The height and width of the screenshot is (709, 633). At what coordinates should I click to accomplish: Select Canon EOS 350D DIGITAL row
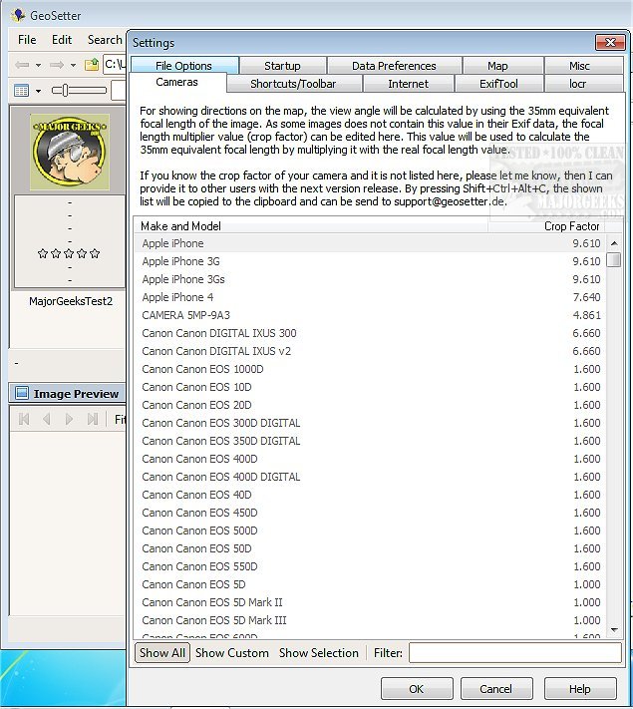tap(370, 441)
